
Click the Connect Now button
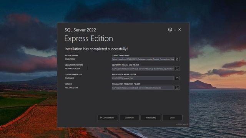click(108, 118)
